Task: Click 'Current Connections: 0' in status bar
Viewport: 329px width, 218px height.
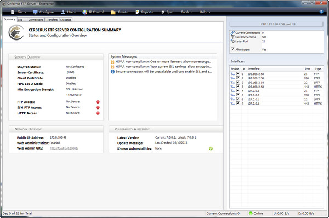Action: (223, 214)
